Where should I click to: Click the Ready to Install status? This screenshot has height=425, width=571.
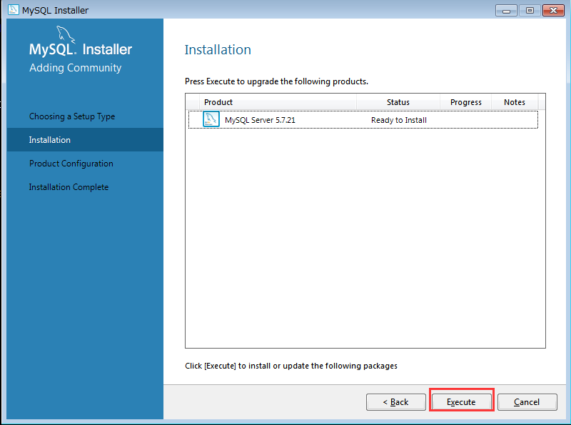tap(399, 120)
